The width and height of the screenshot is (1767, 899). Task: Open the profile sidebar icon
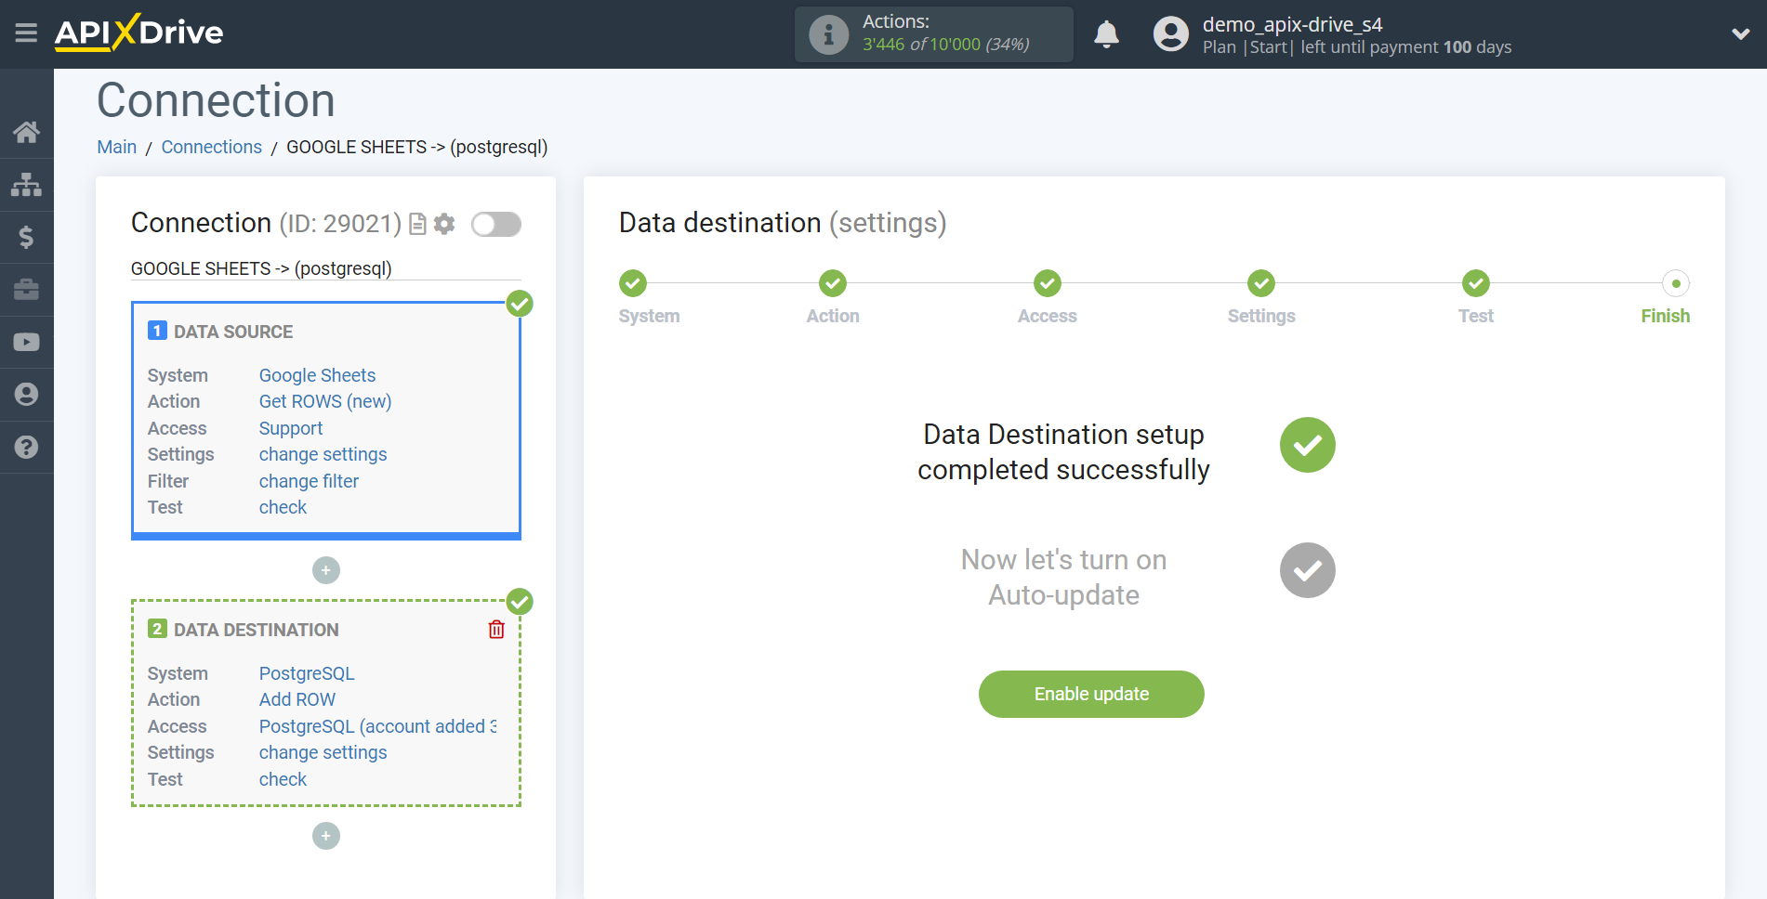26,395
